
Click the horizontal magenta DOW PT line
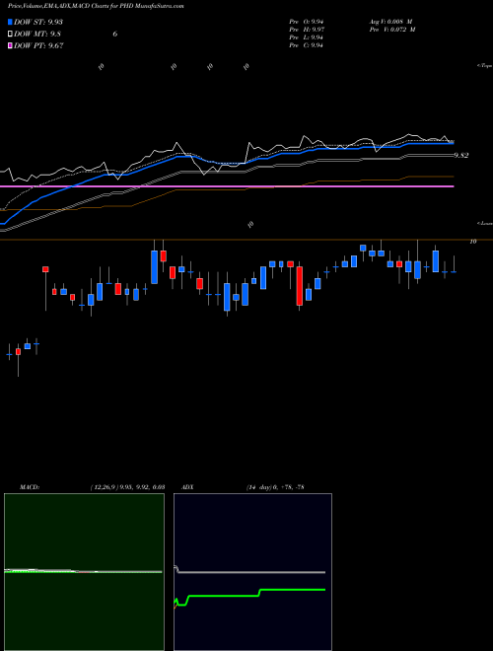click(x=227, y=186)
